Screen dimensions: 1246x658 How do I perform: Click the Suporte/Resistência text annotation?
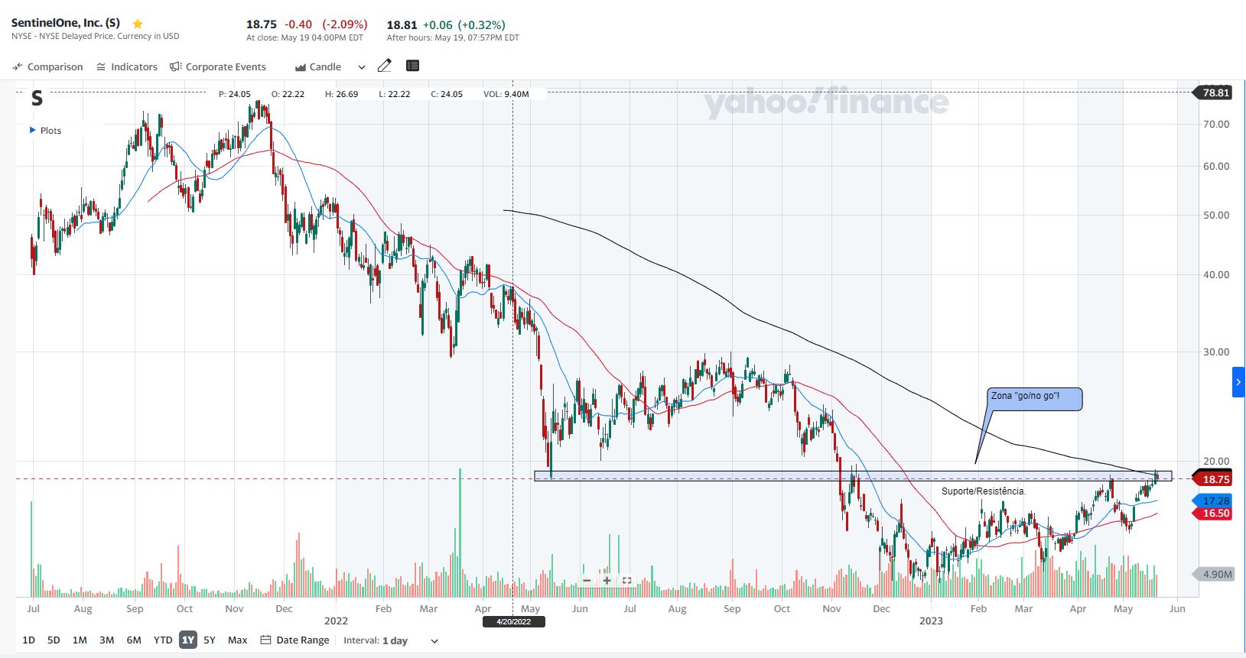coord(984,491)
